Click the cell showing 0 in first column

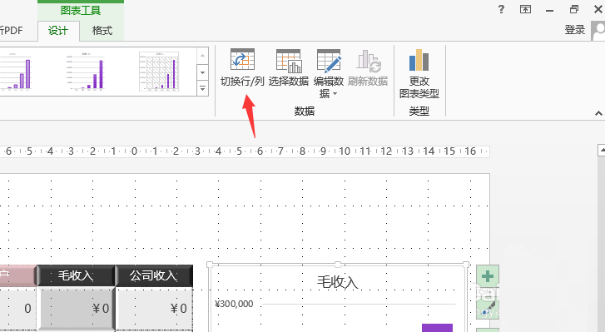17,309
